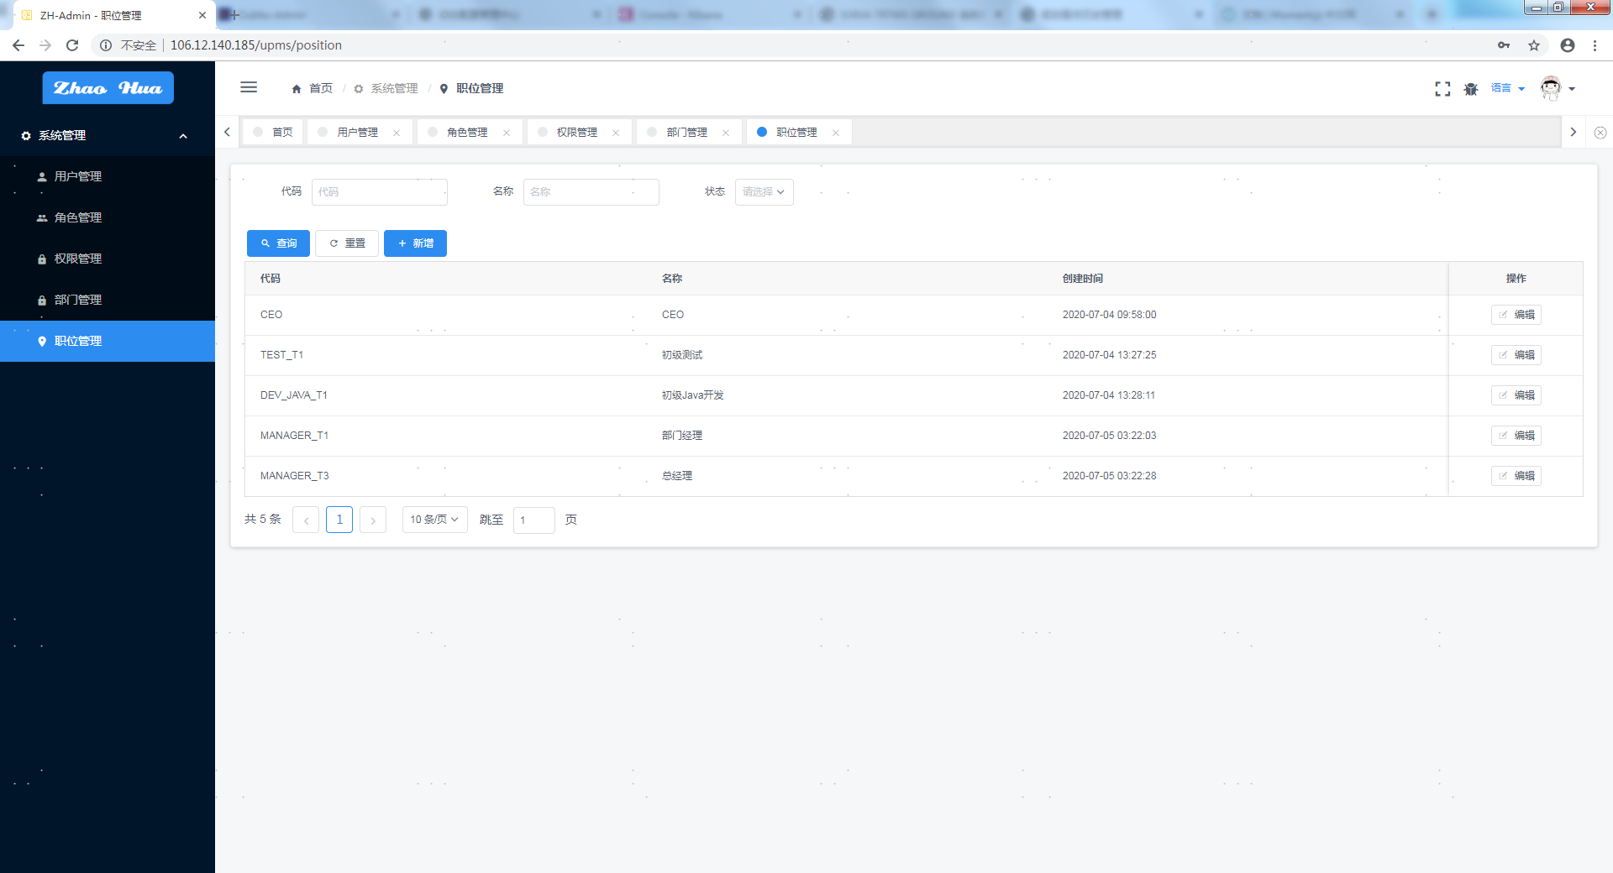
Task: Close the 职位管理 tab
Action: (836, 133)
